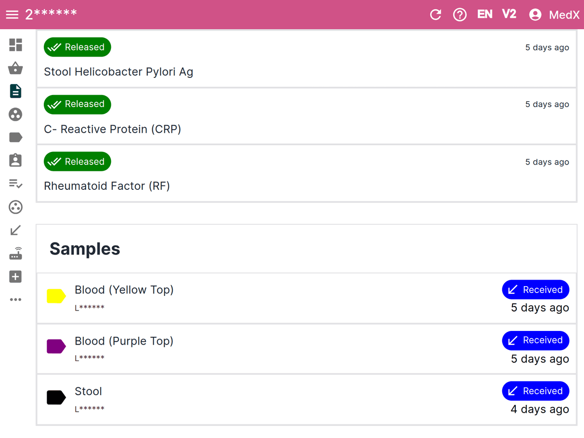The height and width of the screenshot is (438, 584).
Task: Click the add (plus) icon in sidebar
Action: pyautogui.click(x=16, y=276)
